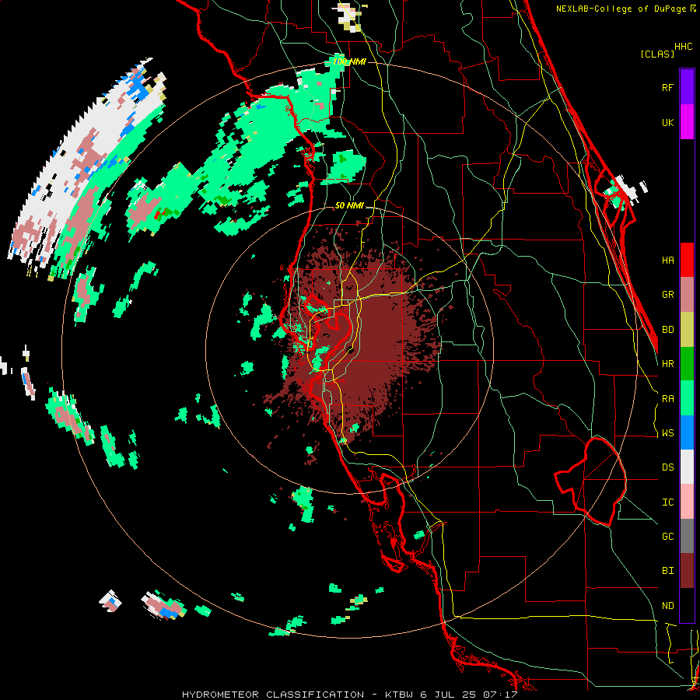
Task: Click the ND black legend swatch
Action: [x=687, y=605]
